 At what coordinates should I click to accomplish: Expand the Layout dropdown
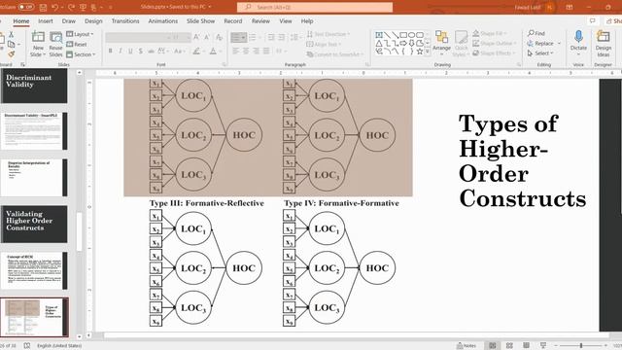[80, 34]
